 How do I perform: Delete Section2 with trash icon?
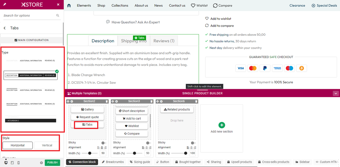pos(107,101)
